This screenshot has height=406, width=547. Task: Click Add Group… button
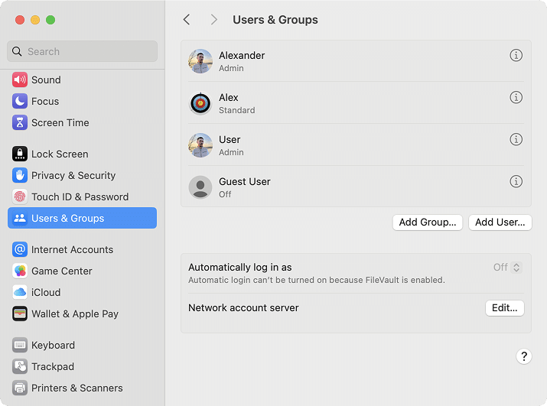click(x=428, y=222)
